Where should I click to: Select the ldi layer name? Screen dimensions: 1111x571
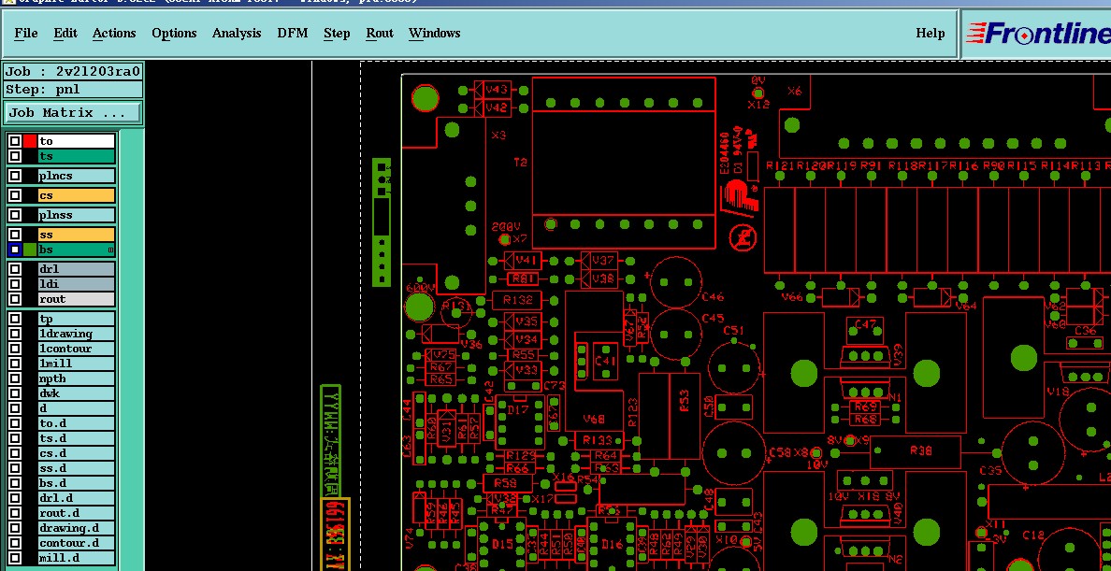pyautogui.click(x=77, y=284)
